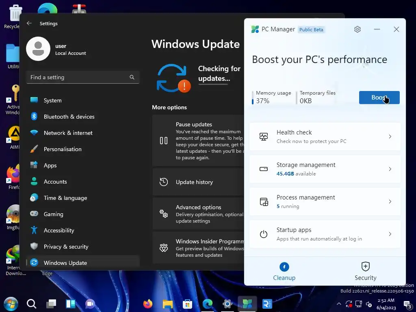Click the muted volume tray icon
The width and height of the screenshot is (416, 312).
[x=369, y=304]
